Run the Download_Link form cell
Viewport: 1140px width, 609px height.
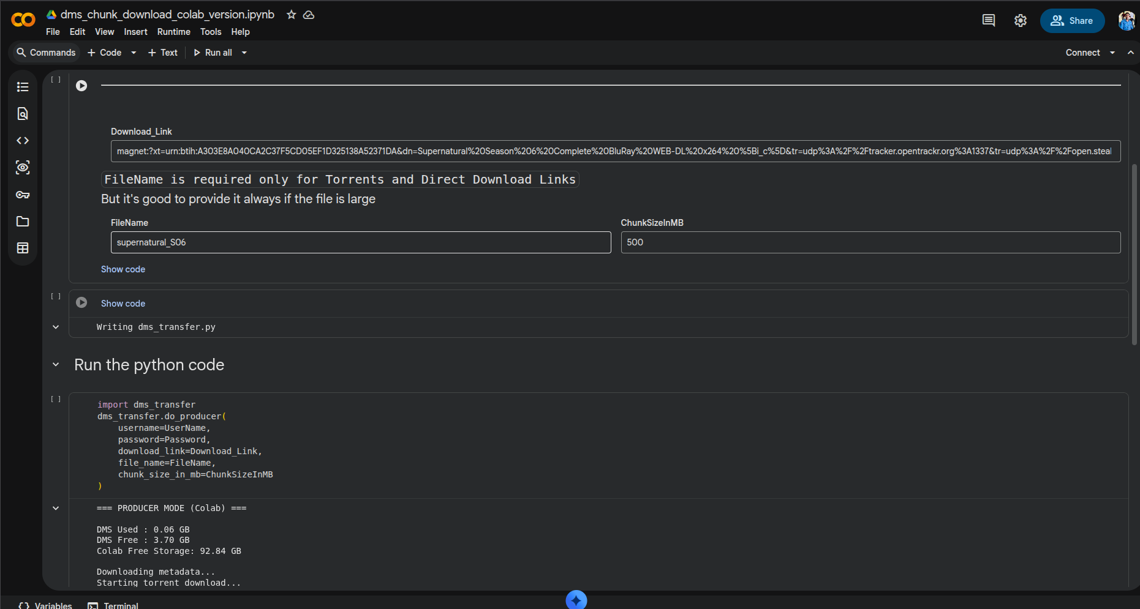click(81, 86)
